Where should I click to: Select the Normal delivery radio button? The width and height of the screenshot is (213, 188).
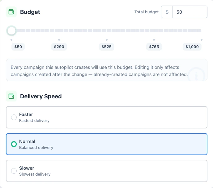click(14, 144)
